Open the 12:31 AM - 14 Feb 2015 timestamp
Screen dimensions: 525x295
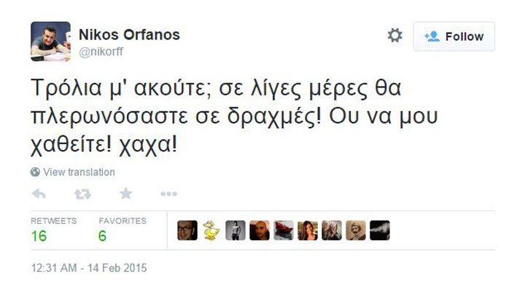click(x=89, y=268)
